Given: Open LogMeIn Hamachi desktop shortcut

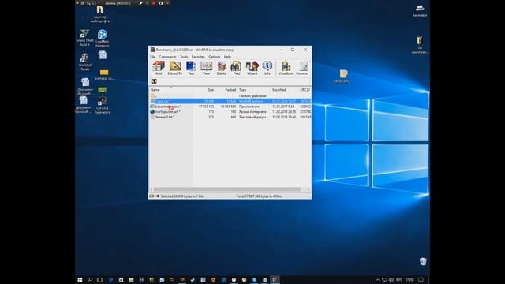Looking at the screenshot, I should [x=102, y=38].
